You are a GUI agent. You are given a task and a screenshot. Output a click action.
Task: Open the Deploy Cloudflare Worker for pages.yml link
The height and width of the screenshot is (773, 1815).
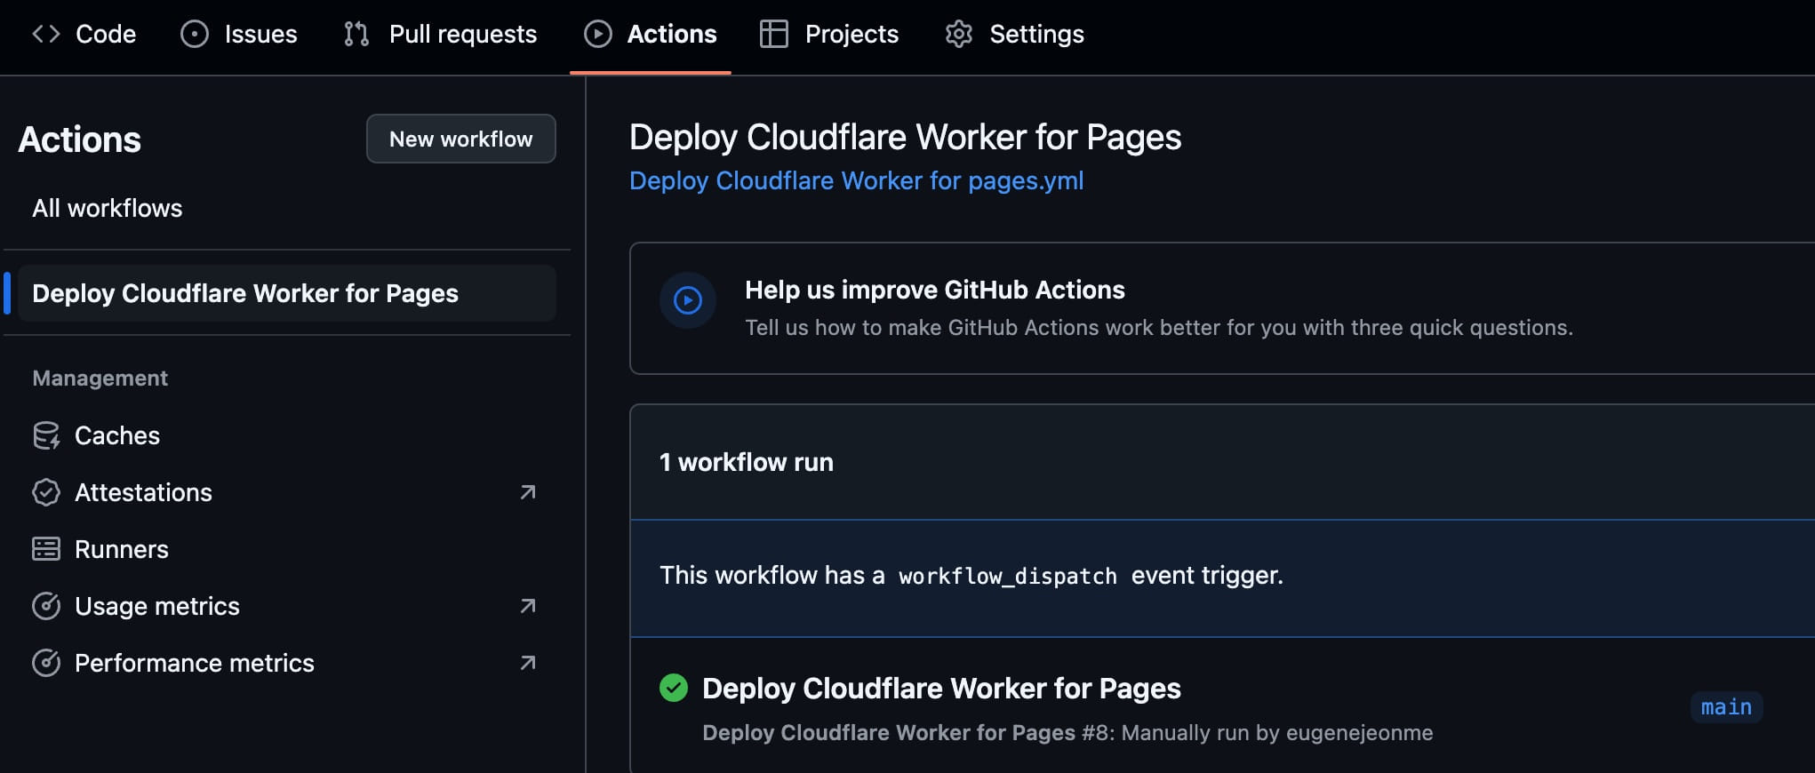[856, 180]
